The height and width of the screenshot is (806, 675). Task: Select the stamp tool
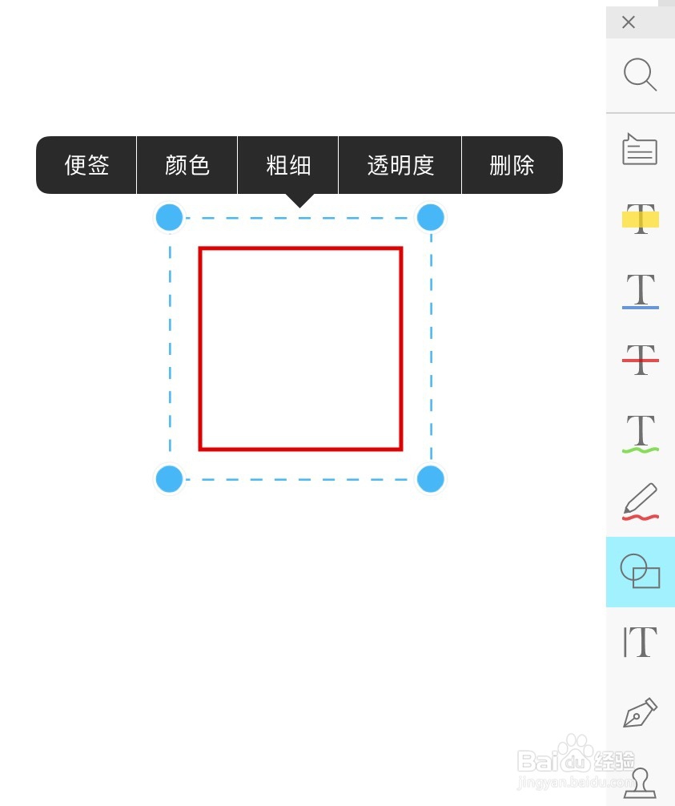click(640, 781)
